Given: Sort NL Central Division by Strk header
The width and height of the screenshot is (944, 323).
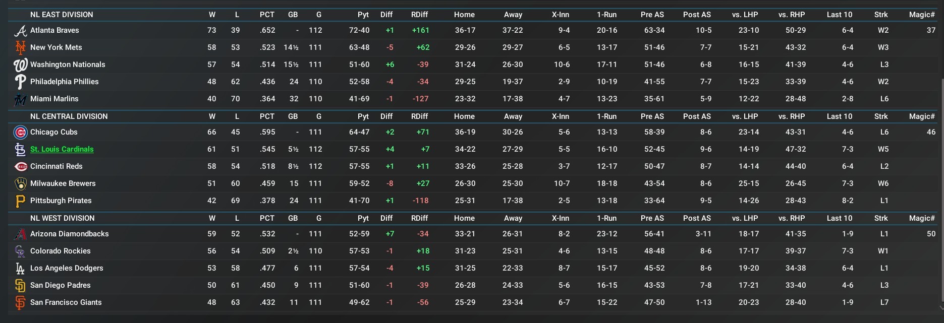Looking at the screenshot, I should pyautogui.click(x=881, y=116).
